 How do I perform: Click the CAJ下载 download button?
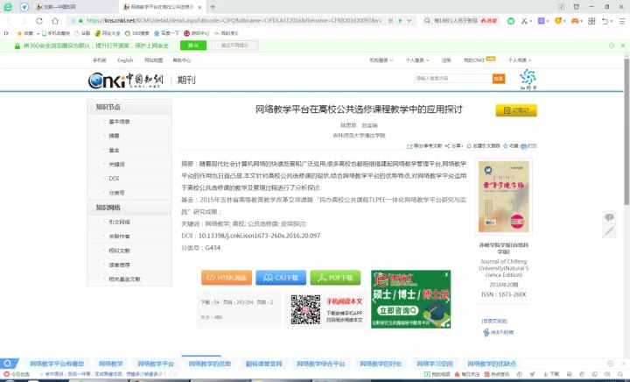(x=281, y=277)
